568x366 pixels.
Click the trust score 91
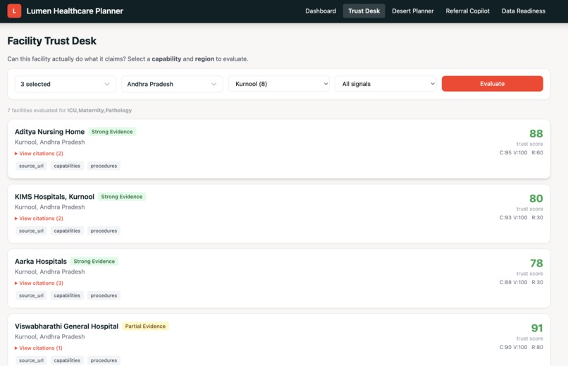(x=537, y=328)
